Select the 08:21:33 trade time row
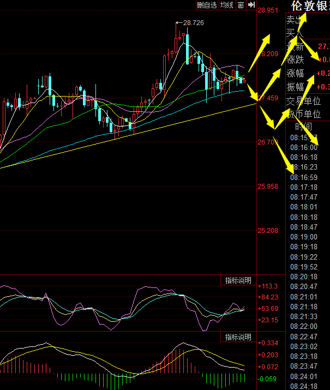 tap(304, 316)
